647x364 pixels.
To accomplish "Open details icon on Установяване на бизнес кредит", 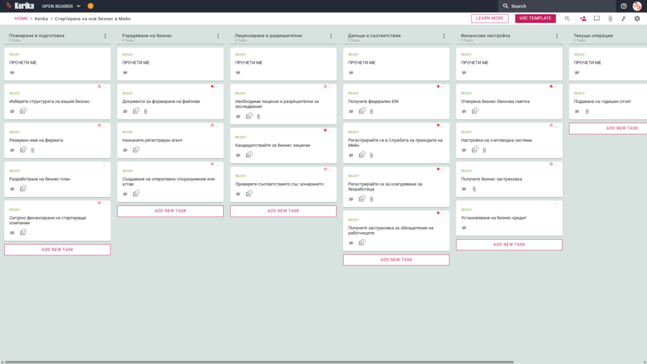I will click(464, 227).
